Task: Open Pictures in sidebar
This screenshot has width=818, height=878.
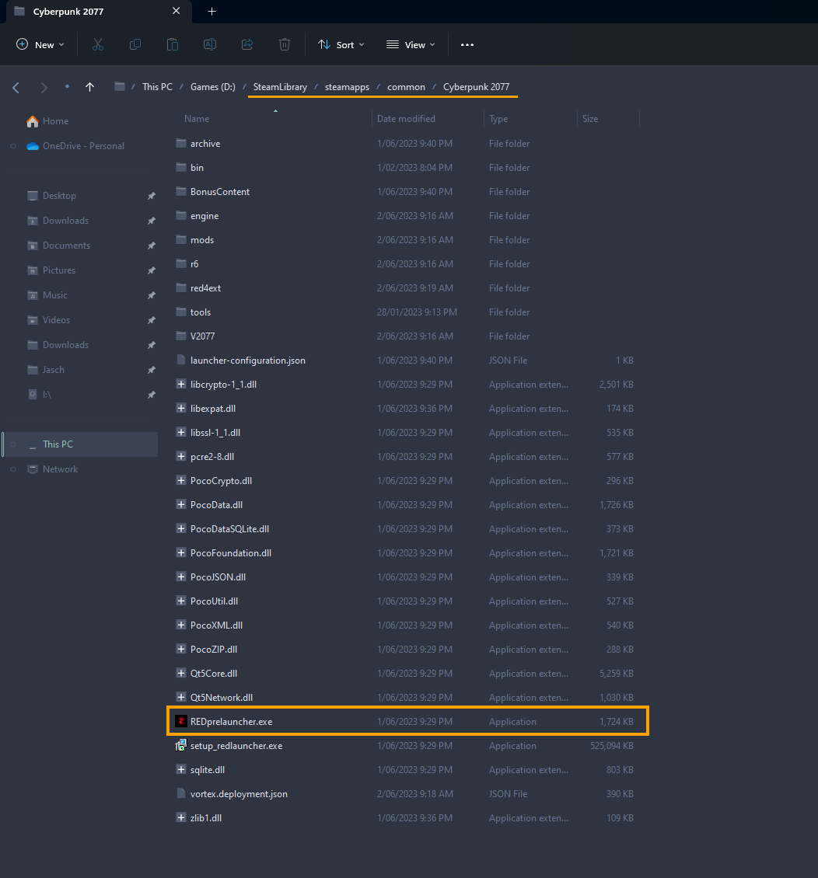Action: (x=59, y=270)
